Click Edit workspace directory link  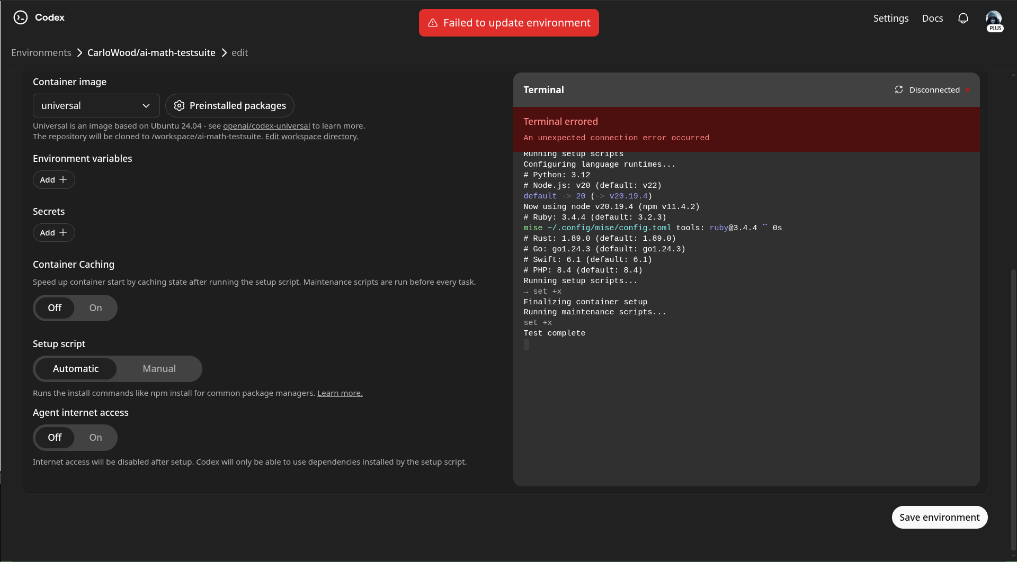pyautogui.click(x=311, y=137)
